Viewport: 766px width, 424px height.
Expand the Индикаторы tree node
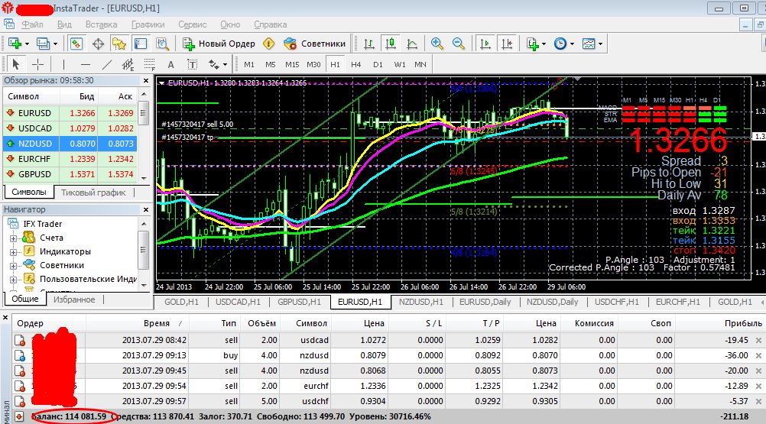click(13, 251)
